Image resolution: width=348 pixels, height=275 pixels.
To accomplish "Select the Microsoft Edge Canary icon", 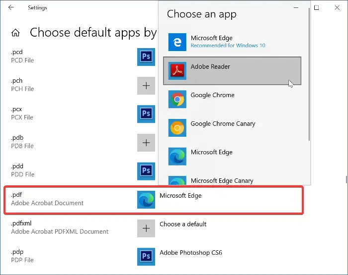I will [x=177, y=180].
